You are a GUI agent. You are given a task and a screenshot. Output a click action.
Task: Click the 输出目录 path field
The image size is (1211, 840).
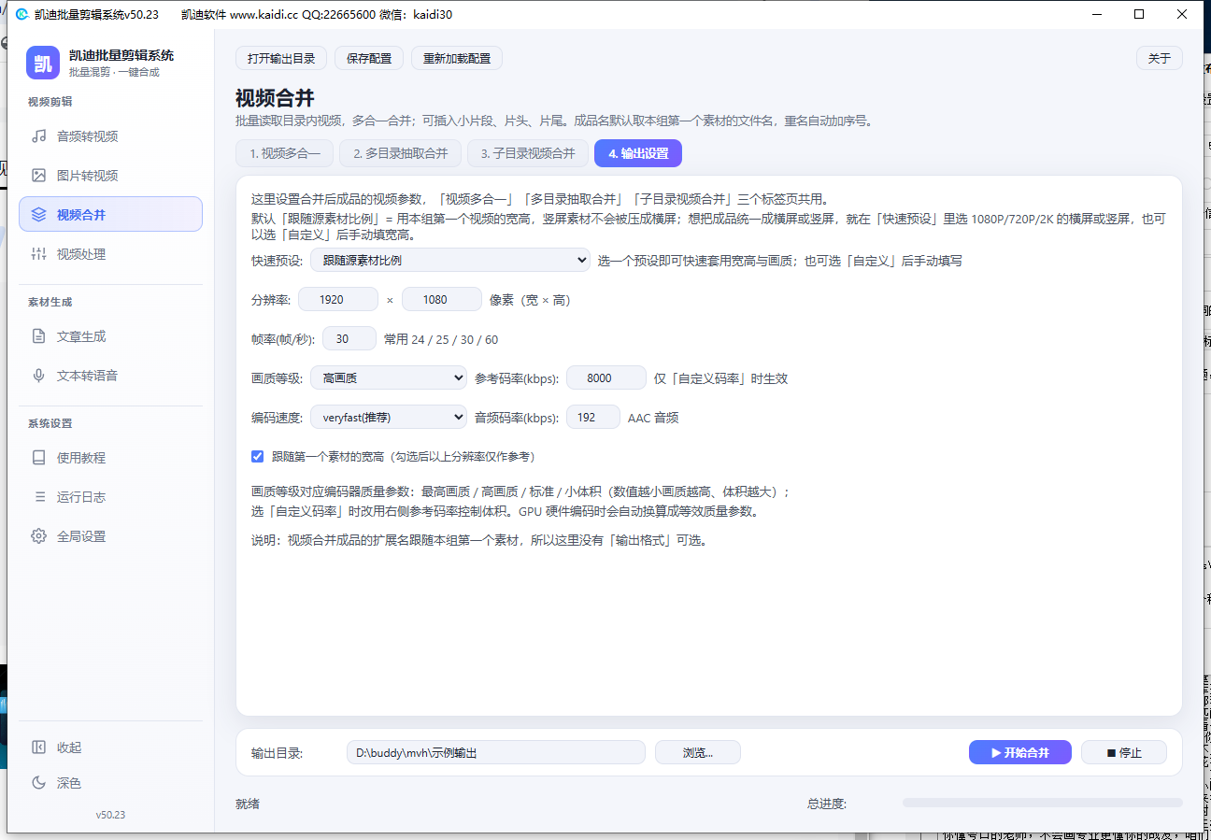click(x=496, y=752)
